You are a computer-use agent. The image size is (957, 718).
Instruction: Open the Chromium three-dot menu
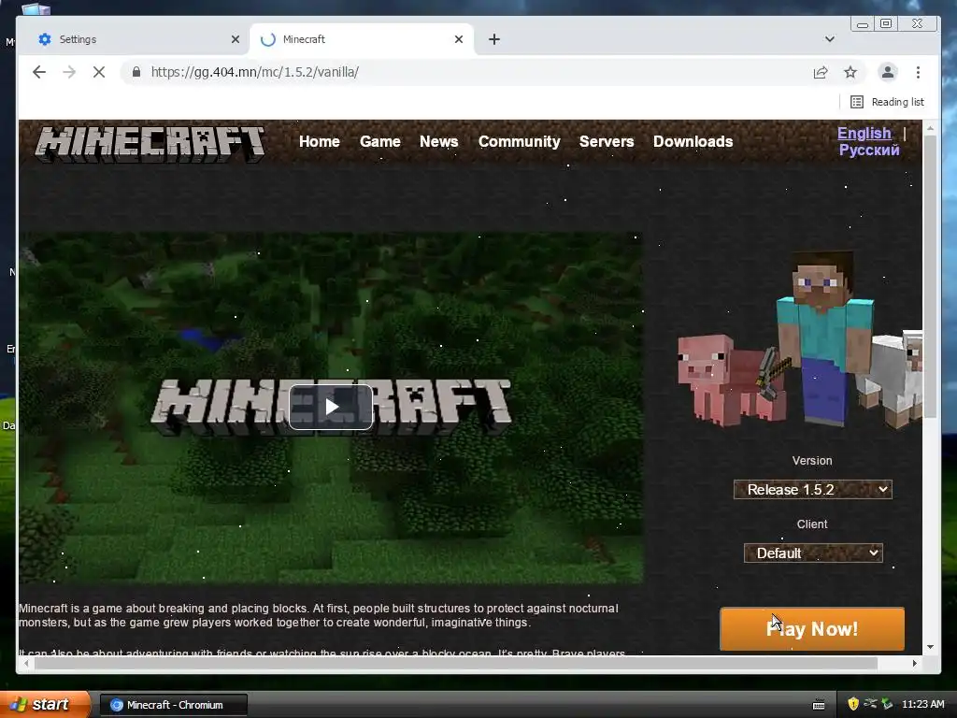point(918,72)
